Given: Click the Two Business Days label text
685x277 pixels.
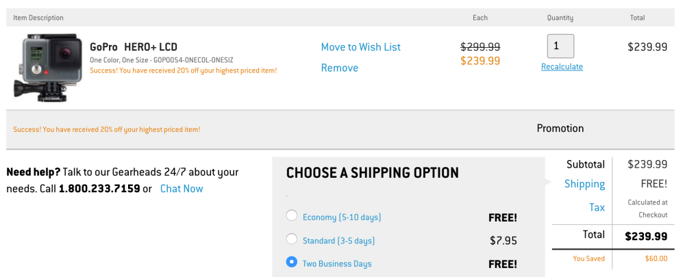Looking at the screenshot, I should [x=337, y=264].
